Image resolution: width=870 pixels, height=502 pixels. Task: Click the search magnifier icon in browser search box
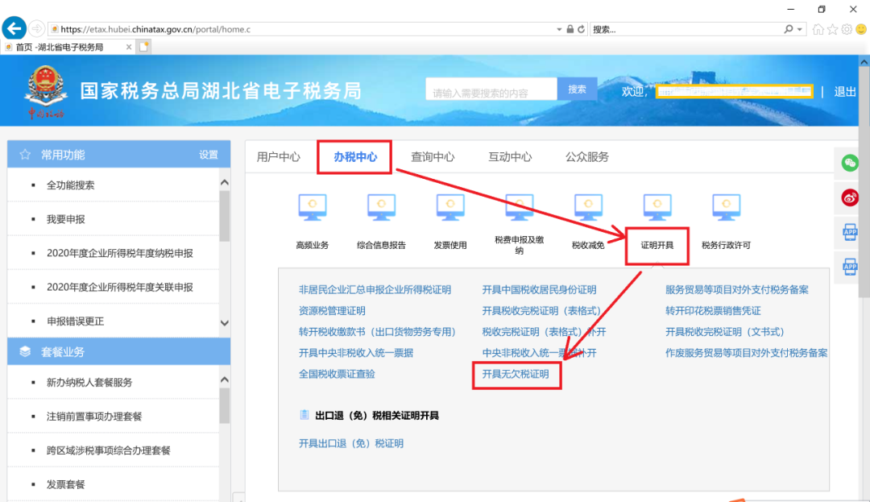(789, 29)
